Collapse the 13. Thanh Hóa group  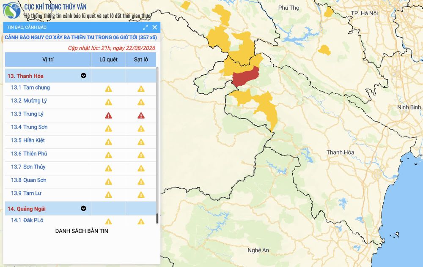(x=84, y=76)
